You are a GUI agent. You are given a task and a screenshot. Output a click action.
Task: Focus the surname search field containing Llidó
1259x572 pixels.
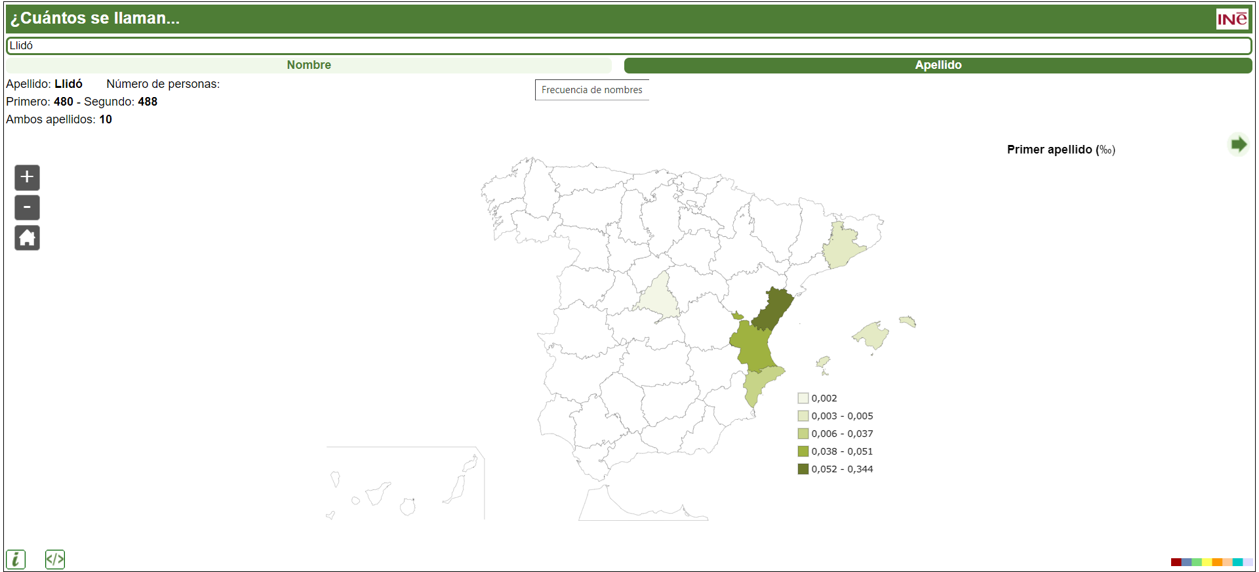628,45
